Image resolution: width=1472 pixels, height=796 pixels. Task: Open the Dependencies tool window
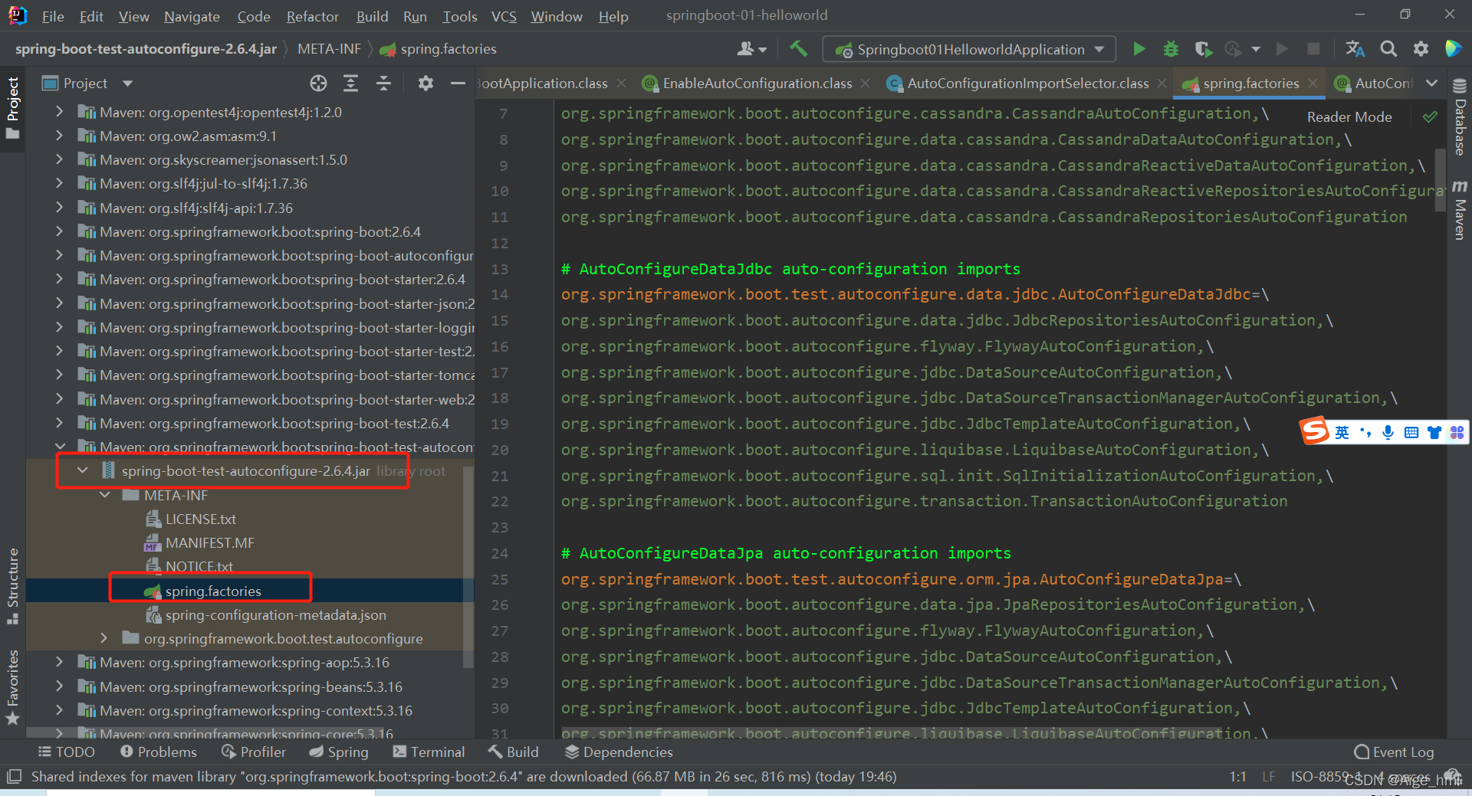point(619,752)
